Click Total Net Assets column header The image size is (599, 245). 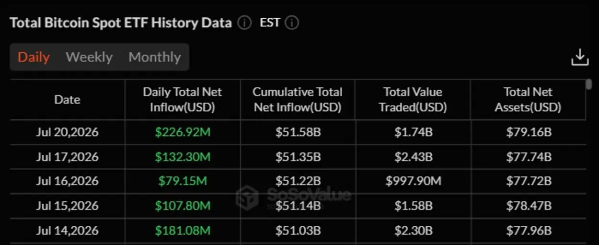pyautogui.click(x=528, y=99)
